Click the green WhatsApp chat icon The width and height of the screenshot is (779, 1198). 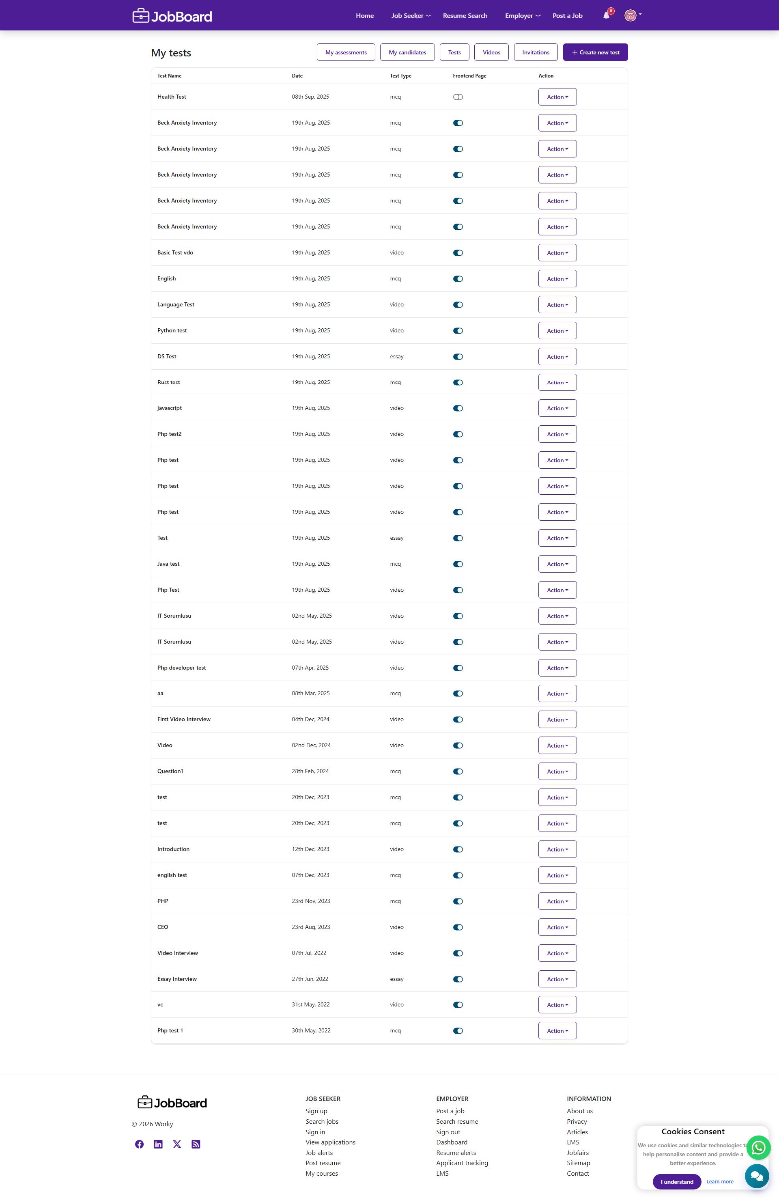pos(758,1148)
